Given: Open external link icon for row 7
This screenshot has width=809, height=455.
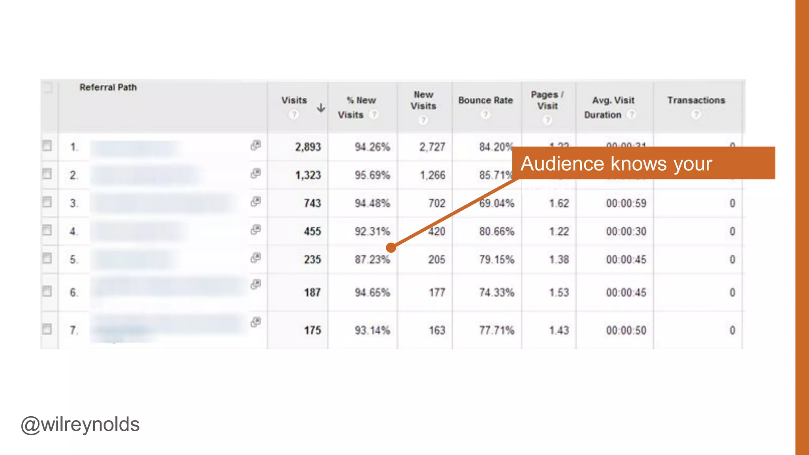Looking at the screenshot, I should pyautogui.click(x=256, y=322).
